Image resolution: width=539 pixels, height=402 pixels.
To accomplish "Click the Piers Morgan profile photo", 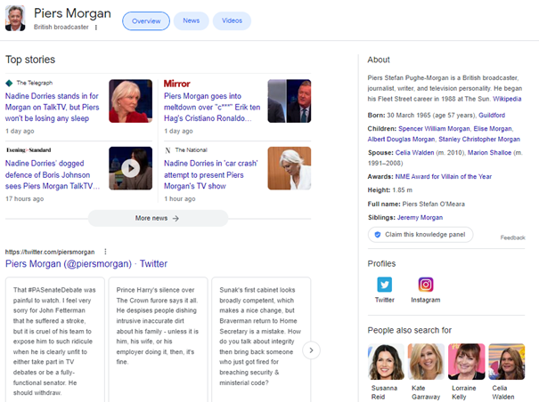I will (15, 19).
